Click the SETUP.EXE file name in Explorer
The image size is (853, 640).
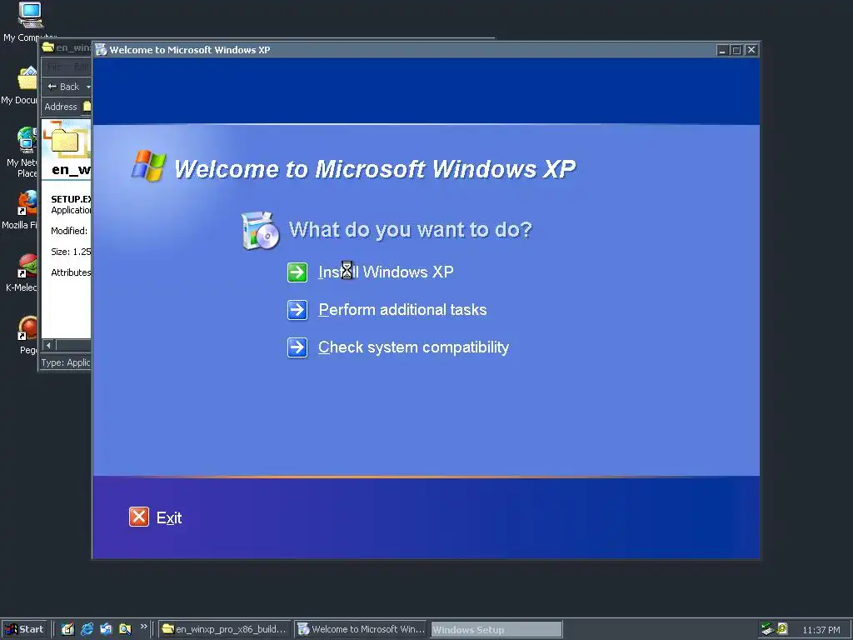(x=71, y=199)
